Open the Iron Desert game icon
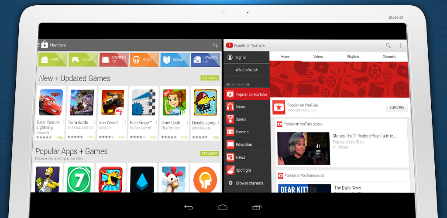447x218 pixels. pos(113,102)
